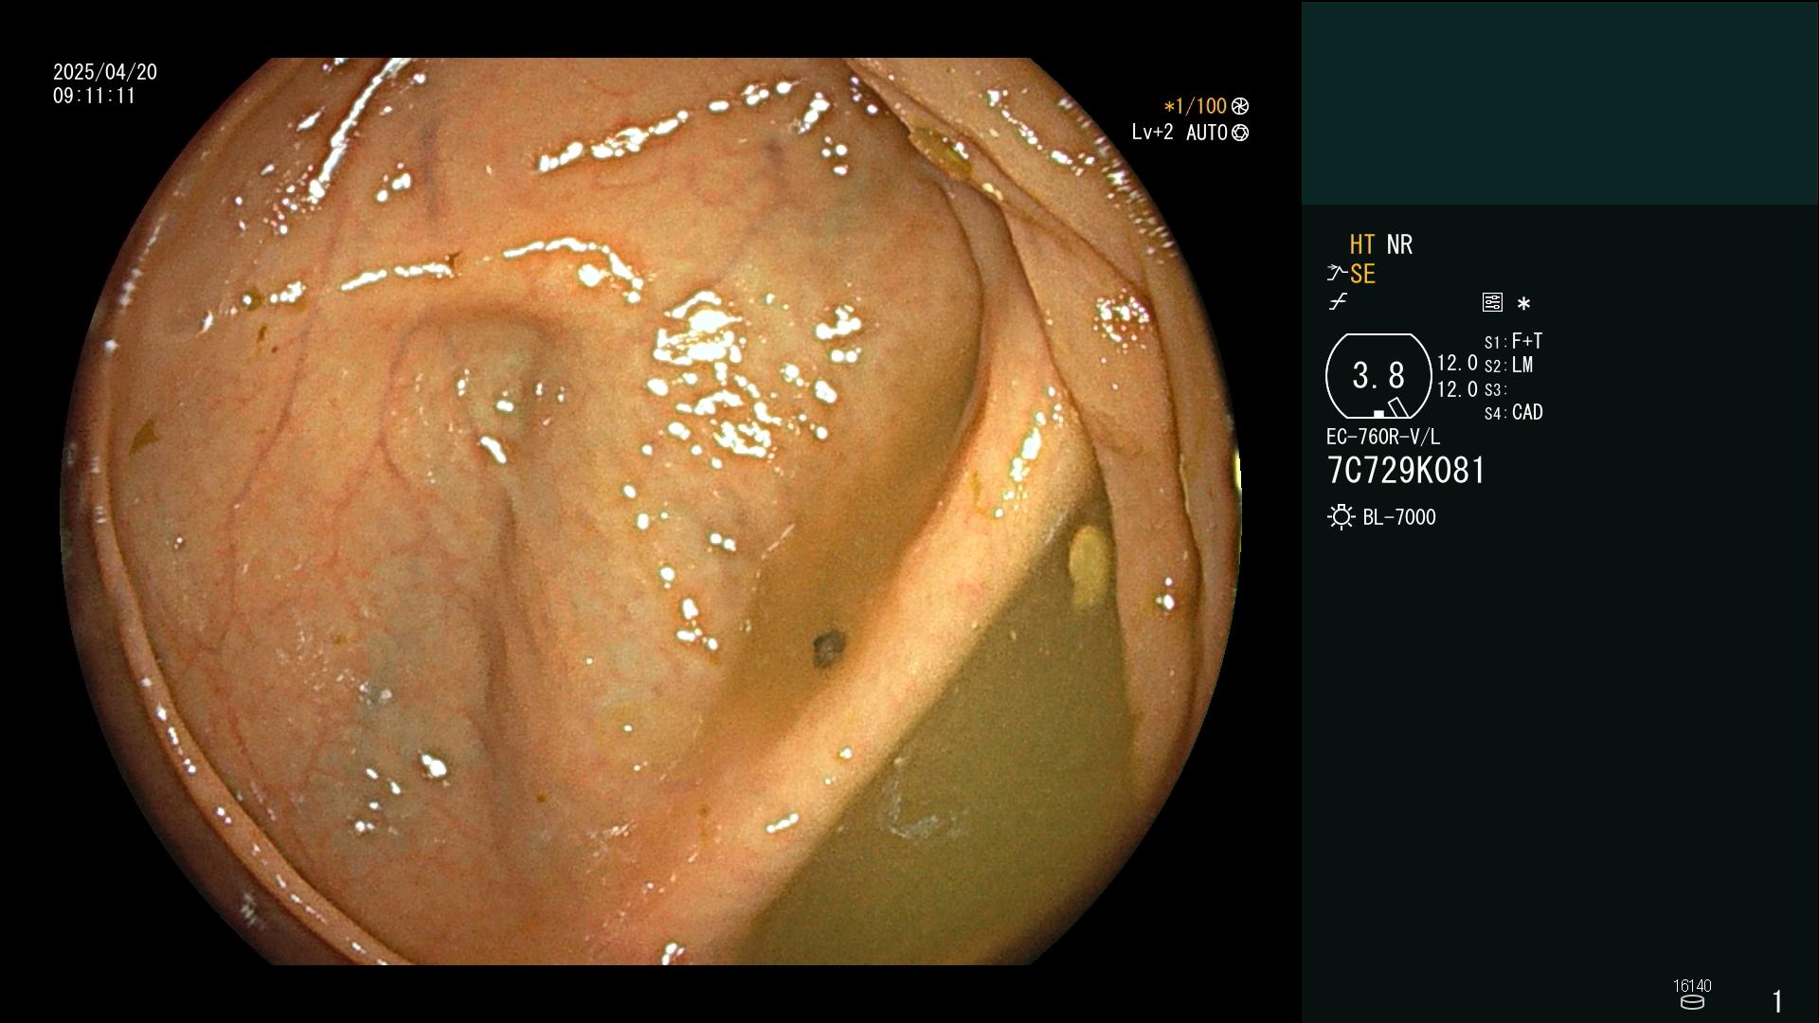Click the NR noise reduction indicator
The width and height of the screenshot is (1819, 1023).
click(x=1399, y=244)
